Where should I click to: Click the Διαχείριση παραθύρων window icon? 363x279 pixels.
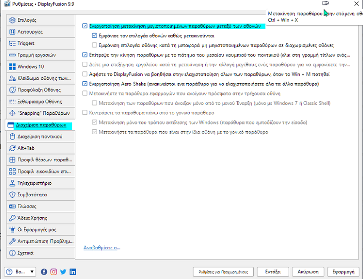11,125
